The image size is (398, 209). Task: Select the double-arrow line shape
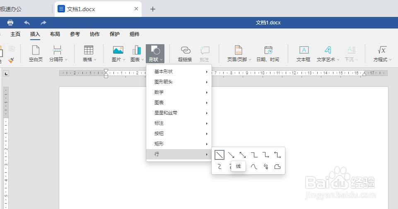coord(243,155)
